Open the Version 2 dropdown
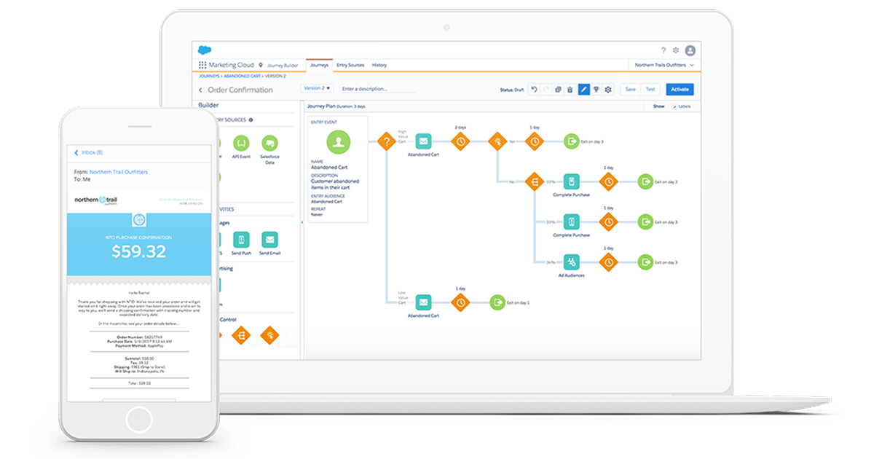 [316, 89]
